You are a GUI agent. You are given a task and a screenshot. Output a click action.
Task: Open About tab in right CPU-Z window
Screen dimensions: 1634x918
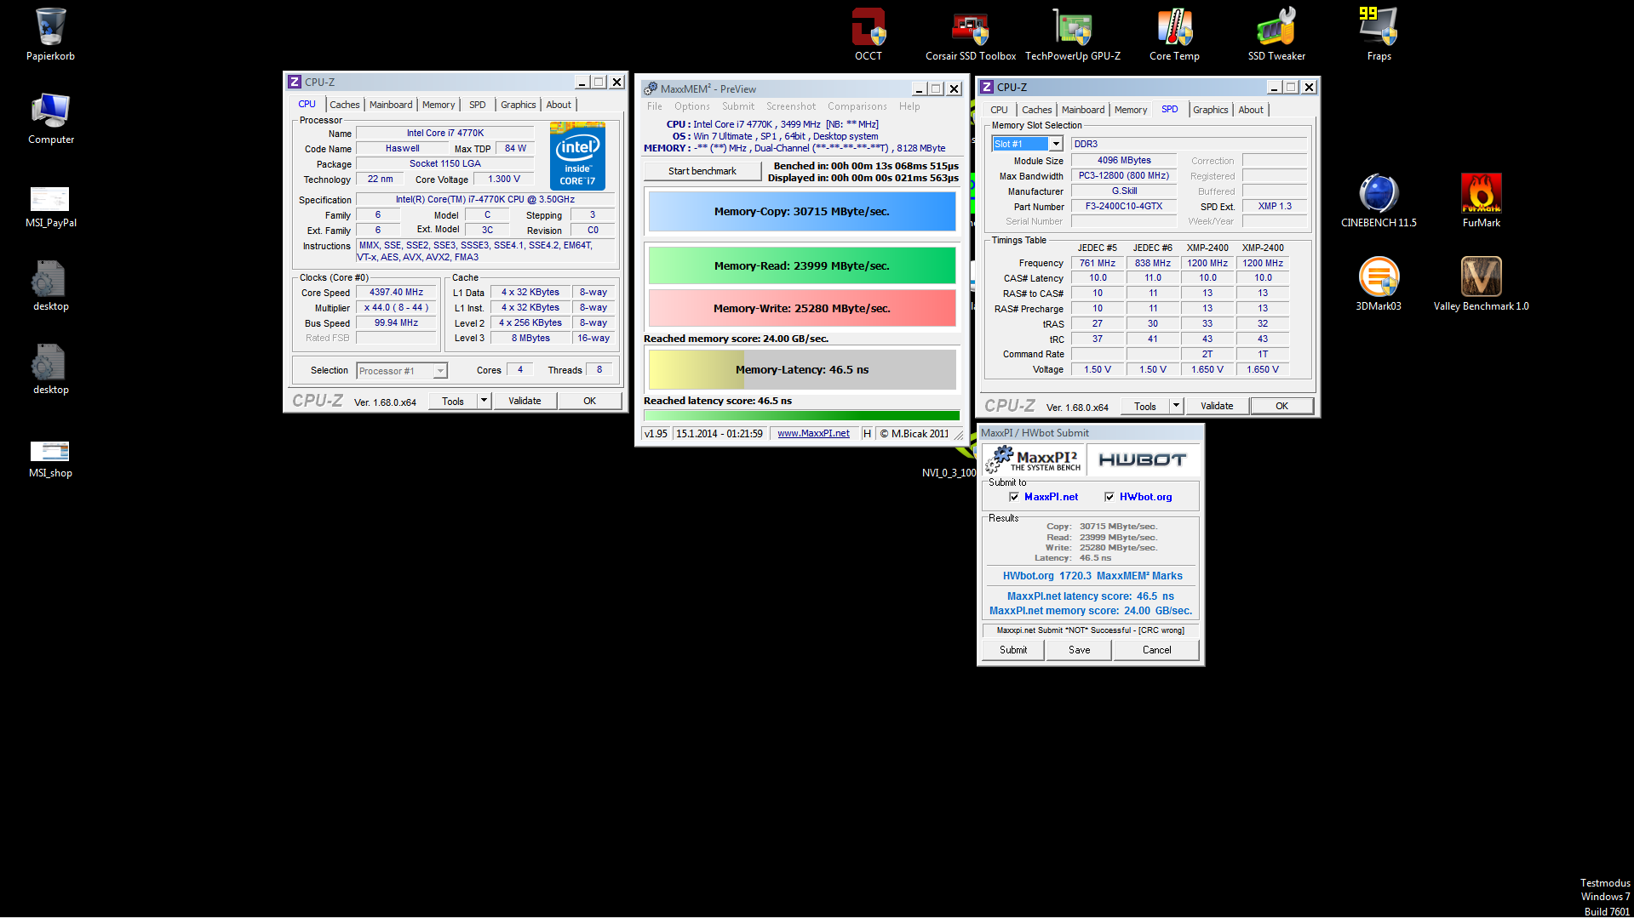[1251, 110]
